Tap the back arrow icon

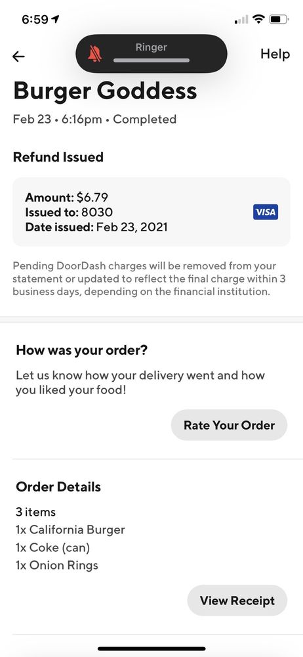pos(18,56)
